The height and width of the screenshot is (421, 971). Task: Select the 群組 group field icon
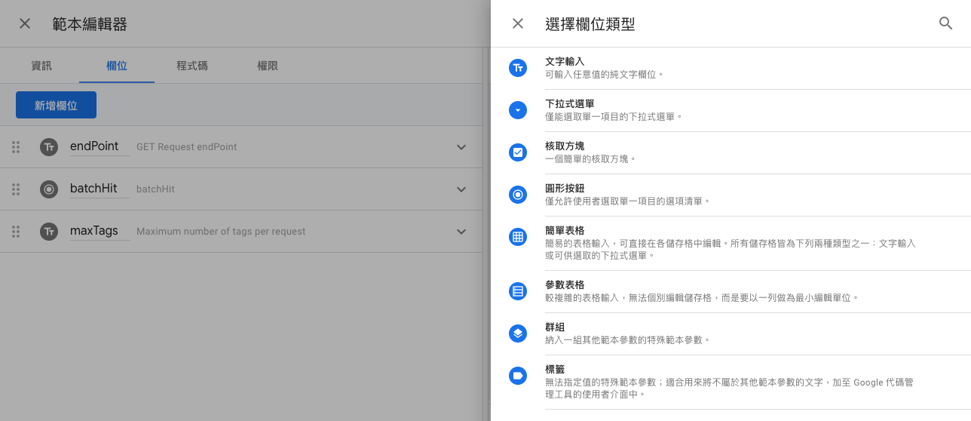(518, 333)
